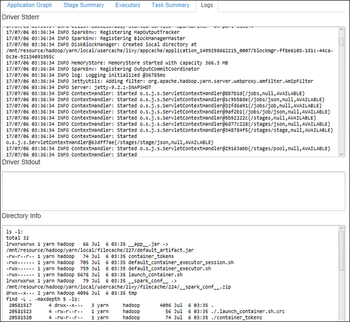
Task: Click the '__spark_conf__ ->' symlink line
Action: point(92,281)
